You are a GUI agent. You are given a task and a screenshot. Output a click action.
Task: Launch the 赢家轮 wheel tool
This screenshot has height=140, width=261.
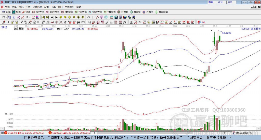135,12
